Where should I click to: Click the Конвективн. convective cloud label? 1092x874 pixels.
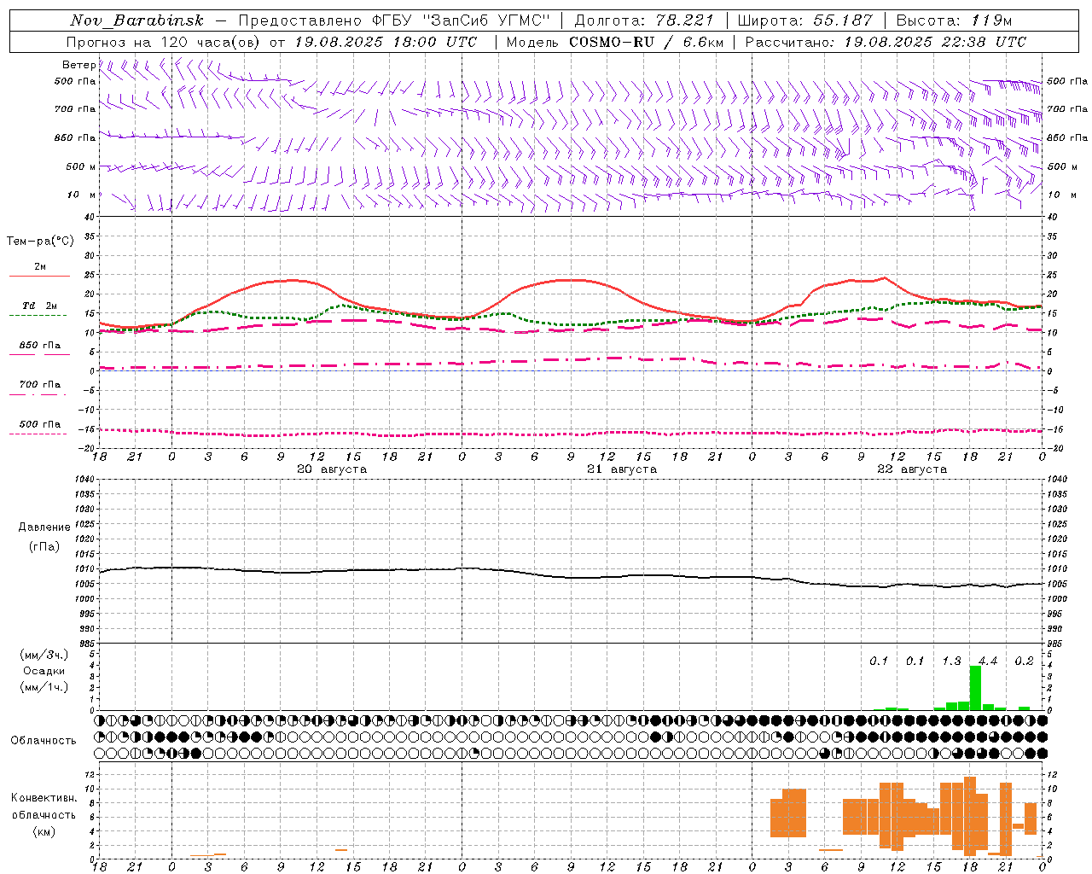(x=44, y=798)
